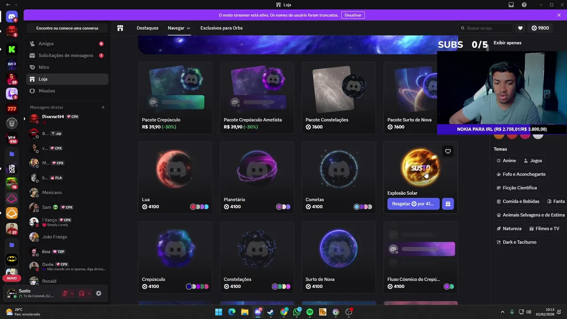Open microphone input options arrow
The image size is (567, 319).
point(72,293)
